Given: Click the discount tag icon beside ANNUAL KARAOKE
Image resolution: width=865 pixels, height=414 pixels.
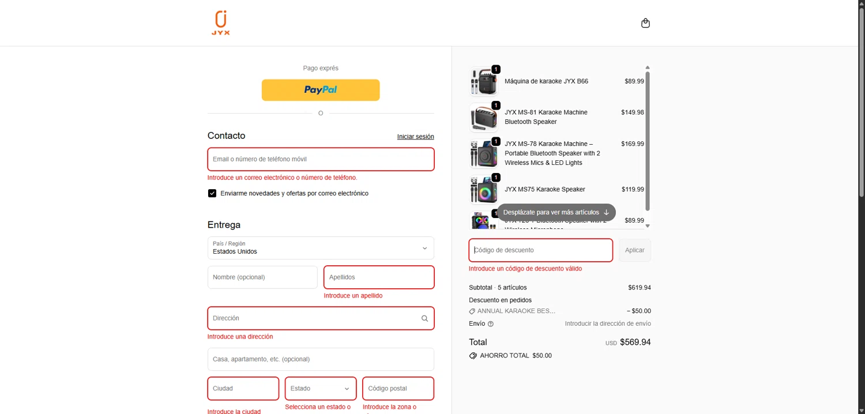Looking at the screenshot, I should tap(472, 311).
